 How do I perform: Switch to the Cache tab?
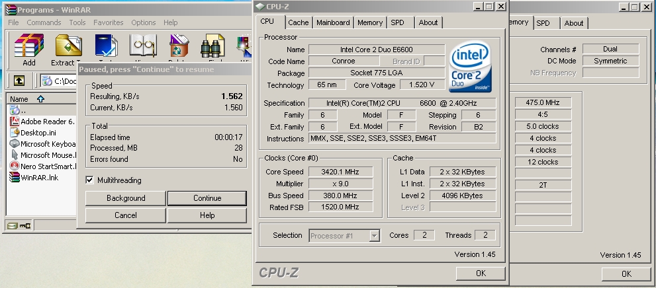coord(299,22)
